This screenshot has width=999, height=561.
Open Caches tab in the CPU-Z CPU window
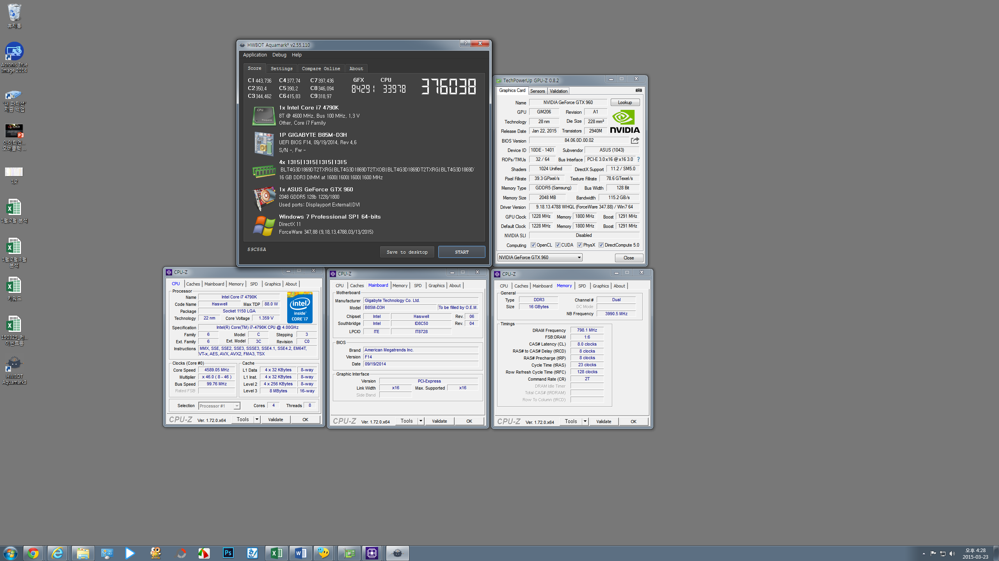tap(193, 284)
